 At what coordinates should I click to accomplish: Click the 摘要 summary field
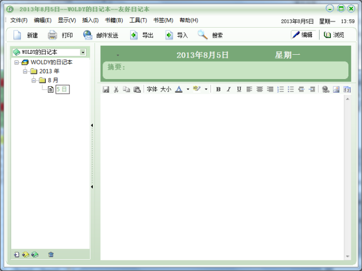(x=226, y=70)
